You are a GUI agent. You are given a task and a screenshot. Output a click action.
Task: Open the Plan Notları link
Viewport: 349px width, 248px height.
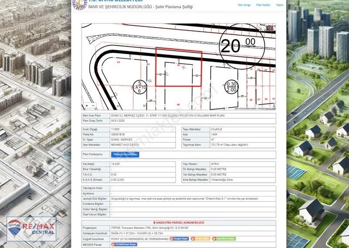click(263, 5)
